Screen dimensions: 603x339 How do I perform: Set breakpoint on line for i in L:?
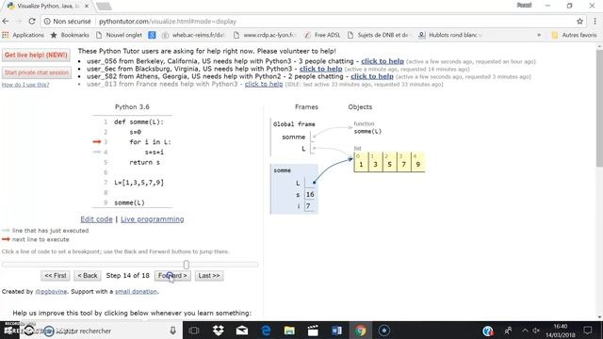[x=150, y=142]
